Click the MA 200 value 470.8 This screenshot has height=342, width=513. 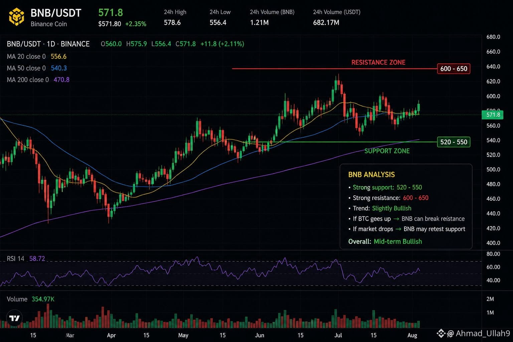point(62,80)
